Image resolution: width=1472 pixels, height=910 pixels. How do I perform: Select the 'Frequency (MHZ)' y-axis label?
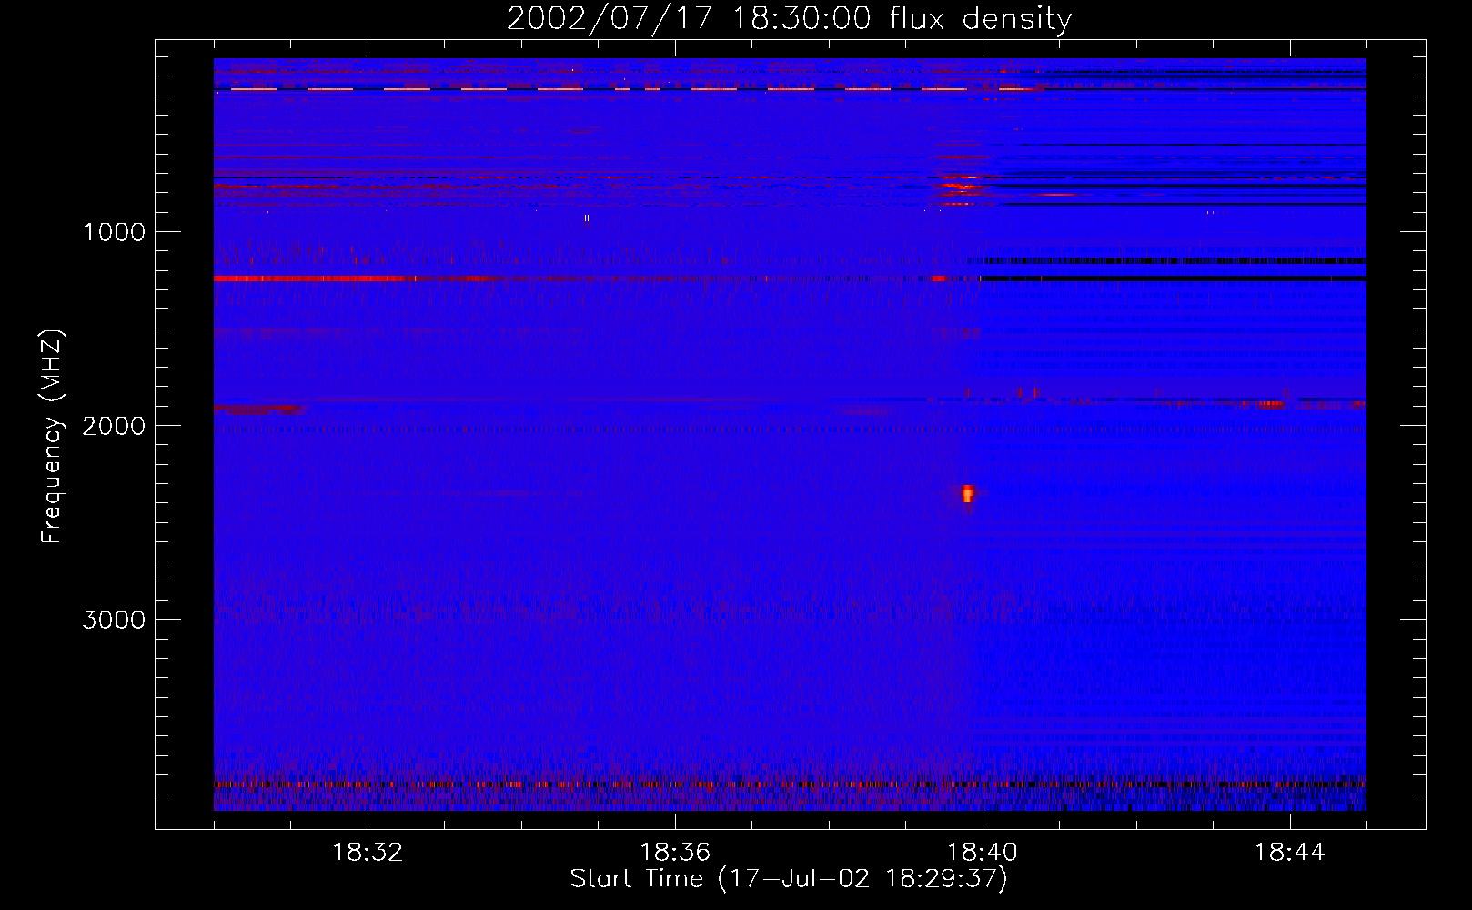click(52, 436)
